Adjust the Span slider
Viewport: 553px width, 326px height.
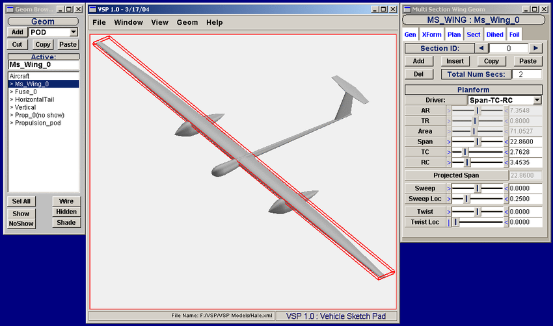click(478, 142)
